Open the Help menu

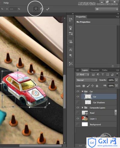[6, 3]
